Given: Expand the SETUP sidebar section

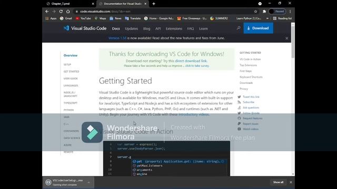Looking at the screenshot, I should [x=67, y=65].
